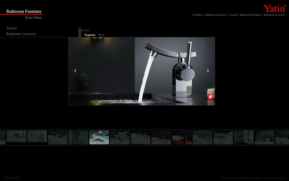This screenshot has width=289, height=181.
Task: Select the white basin with red base thumbnail
Action: (x=182, y=138)
